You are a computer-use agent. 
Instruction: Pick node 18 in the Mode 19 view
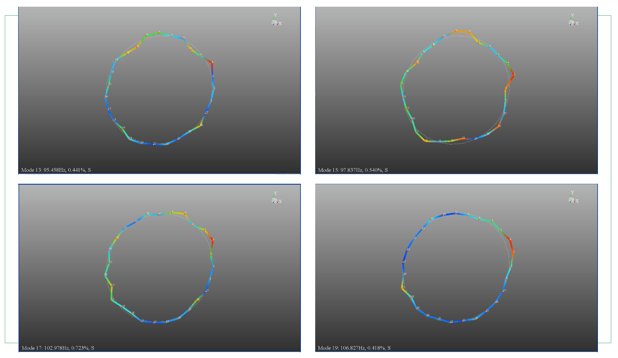(413, 296)
